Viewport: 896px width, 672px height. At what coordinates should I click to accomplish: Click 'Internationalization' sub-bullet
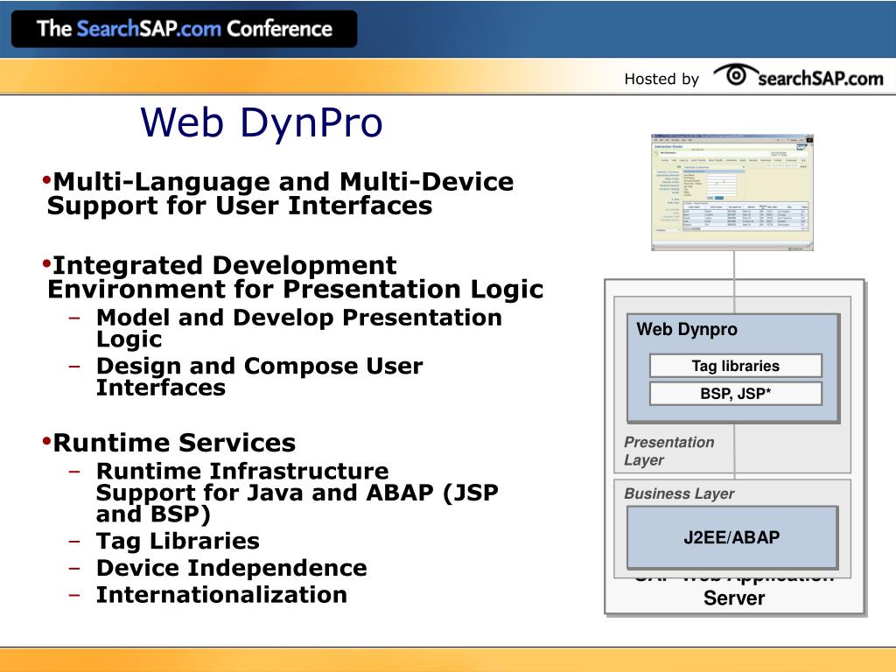[x=221, y=595]
